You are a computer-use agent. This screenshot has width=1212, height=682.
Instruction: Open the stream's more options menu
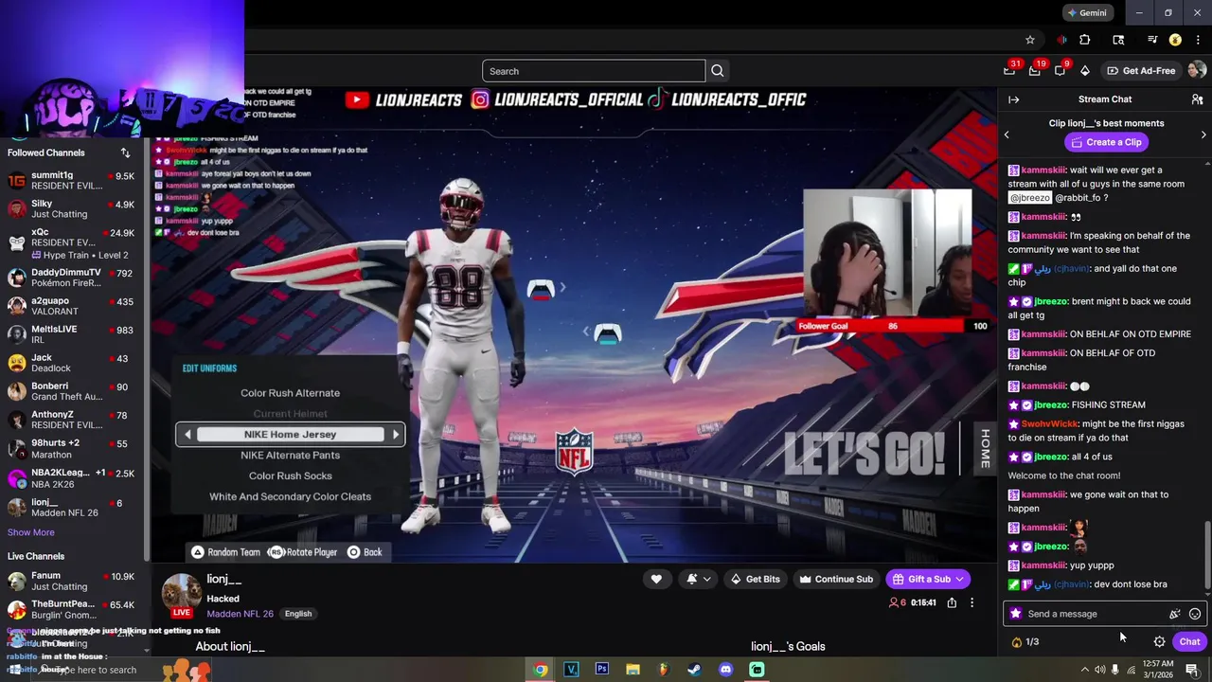click(x=971, y=602)
